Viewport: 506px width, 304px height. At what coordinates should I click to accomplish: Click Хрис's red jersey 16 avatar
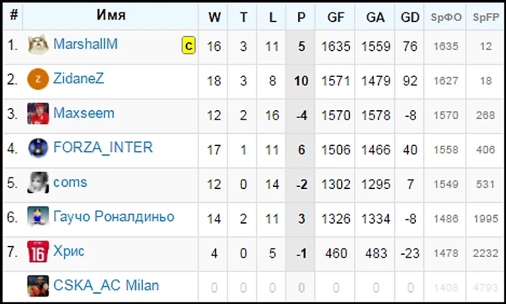pyautogui.click(x=38, y=252)
